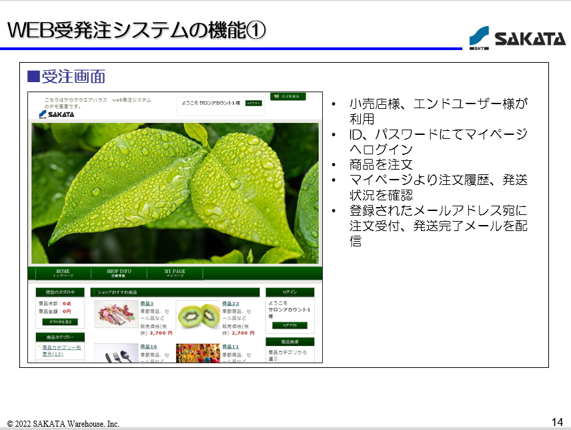
Task: Open the 商品23 product link
Action: (230, 304)
